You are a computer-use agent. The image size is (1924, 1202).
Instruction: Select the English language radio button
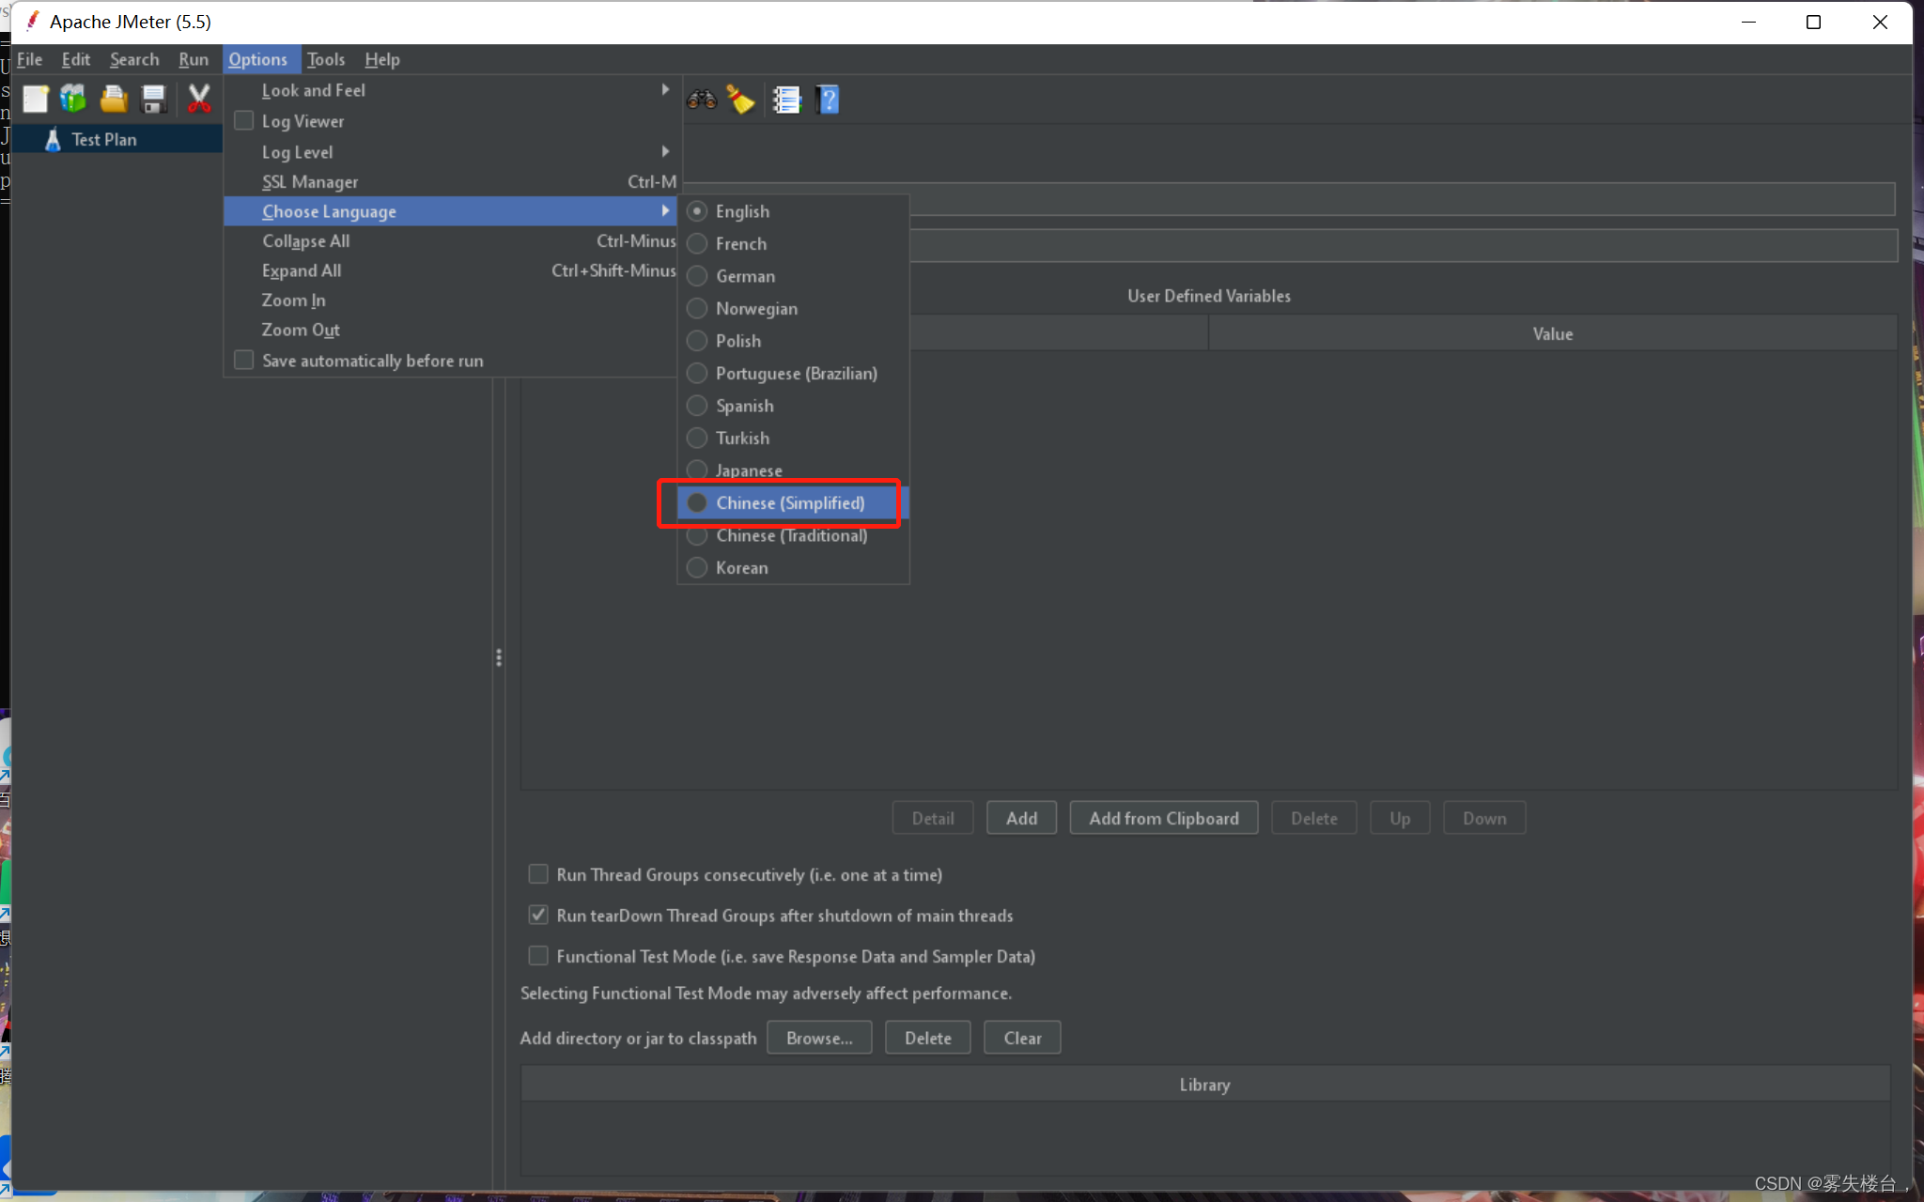coord(697,211)
